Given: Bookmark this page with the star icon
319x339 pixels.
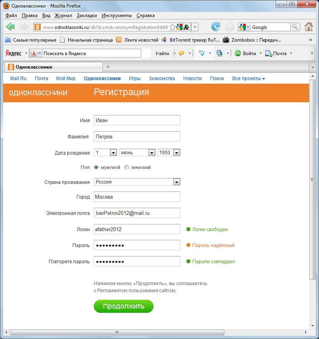Looking at the screenshot, I should point(172,27).
